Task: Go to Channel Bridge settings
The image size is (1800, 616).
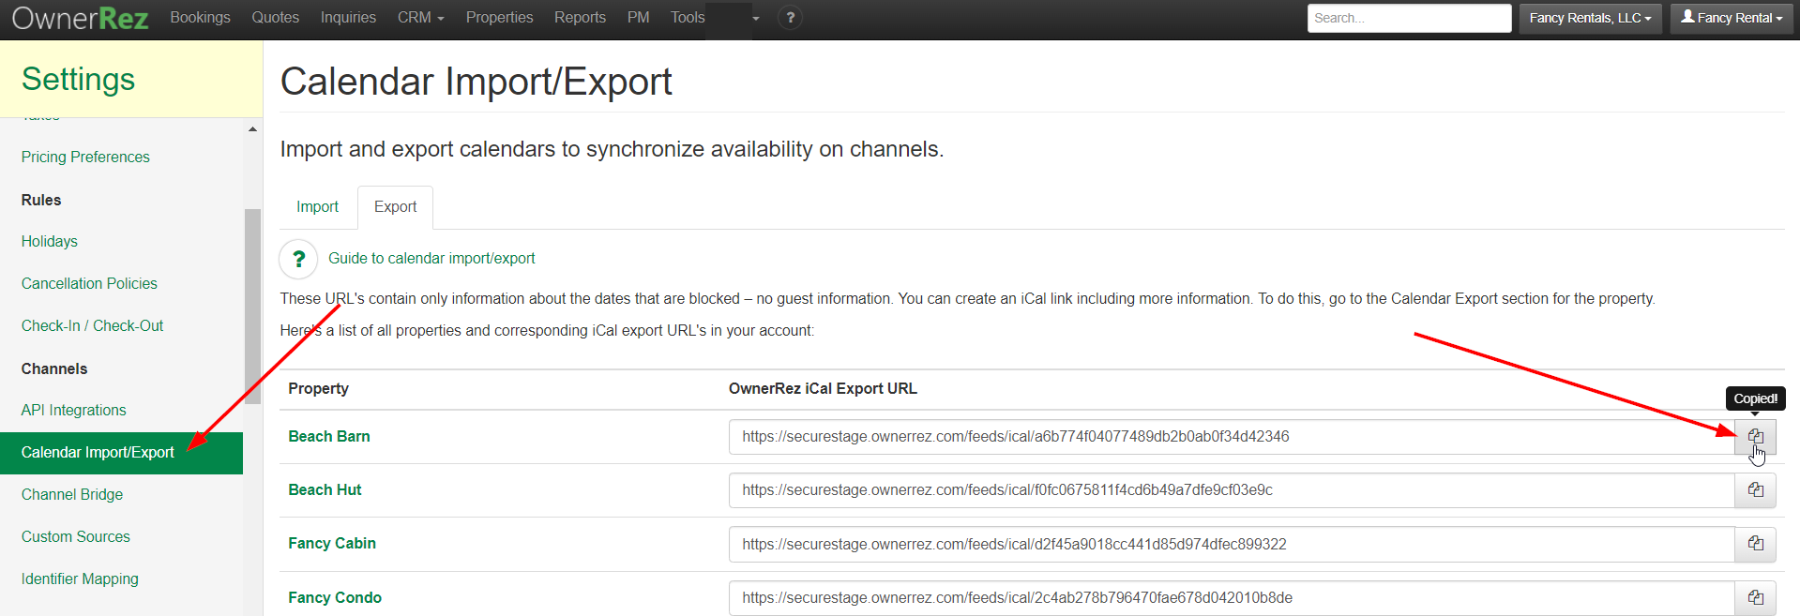Action: click(x=72, y=495)
